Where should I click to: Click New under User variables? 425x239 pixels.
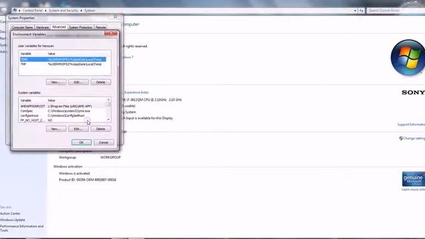[56, 82]
